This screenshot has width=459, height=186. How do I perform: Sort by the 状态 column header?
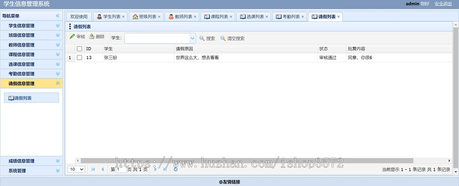tap(332, 49)
